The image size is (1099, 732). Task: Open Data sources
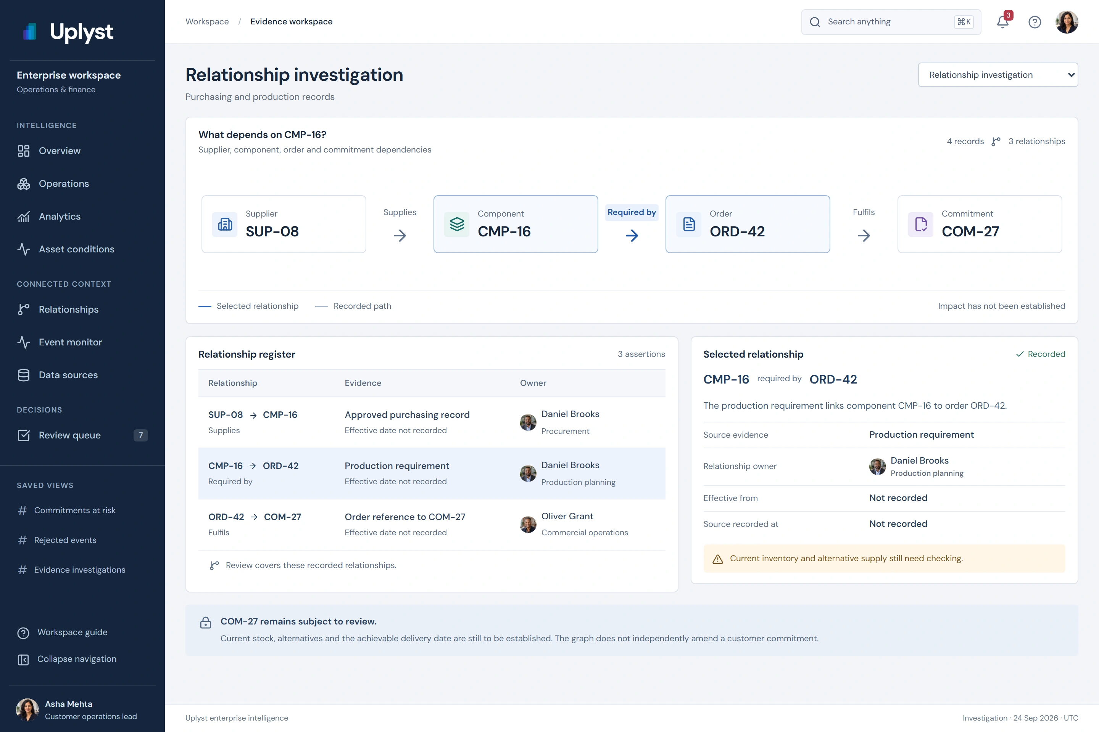pyautogui.click(x=82, y=375)
